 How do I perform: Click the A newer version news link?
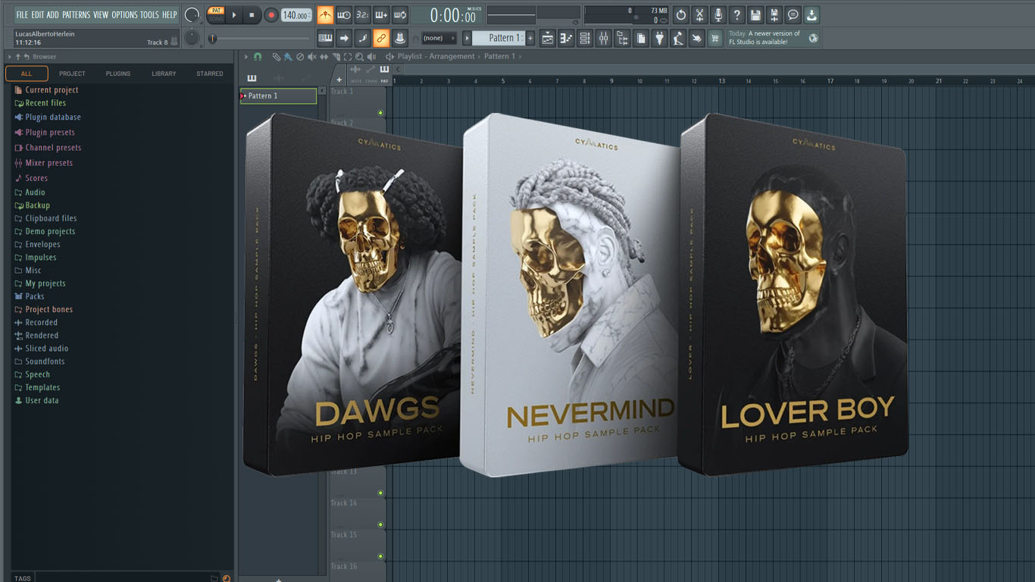click(765, 38)
